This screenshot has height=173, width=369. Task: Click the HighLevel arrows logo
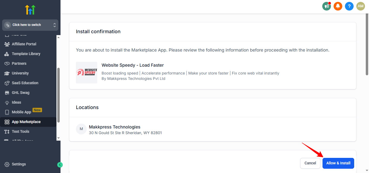click(30, 10)
